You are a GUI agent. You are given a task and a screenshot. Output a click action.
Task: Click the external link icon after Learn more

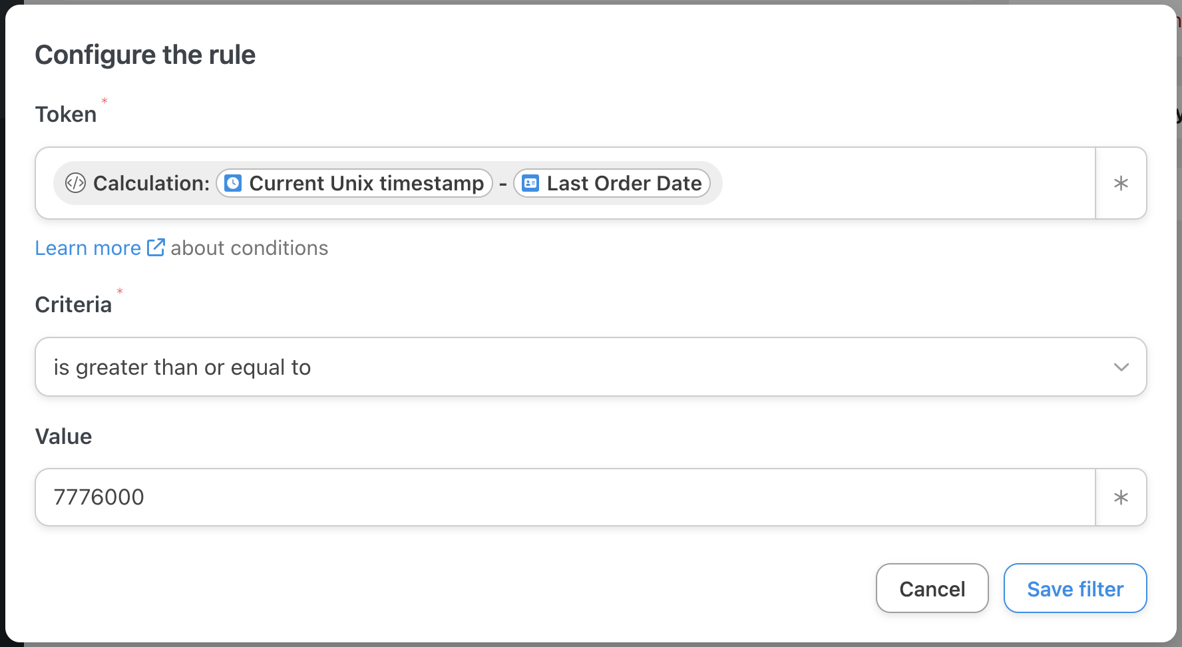[x=156, y=248]
